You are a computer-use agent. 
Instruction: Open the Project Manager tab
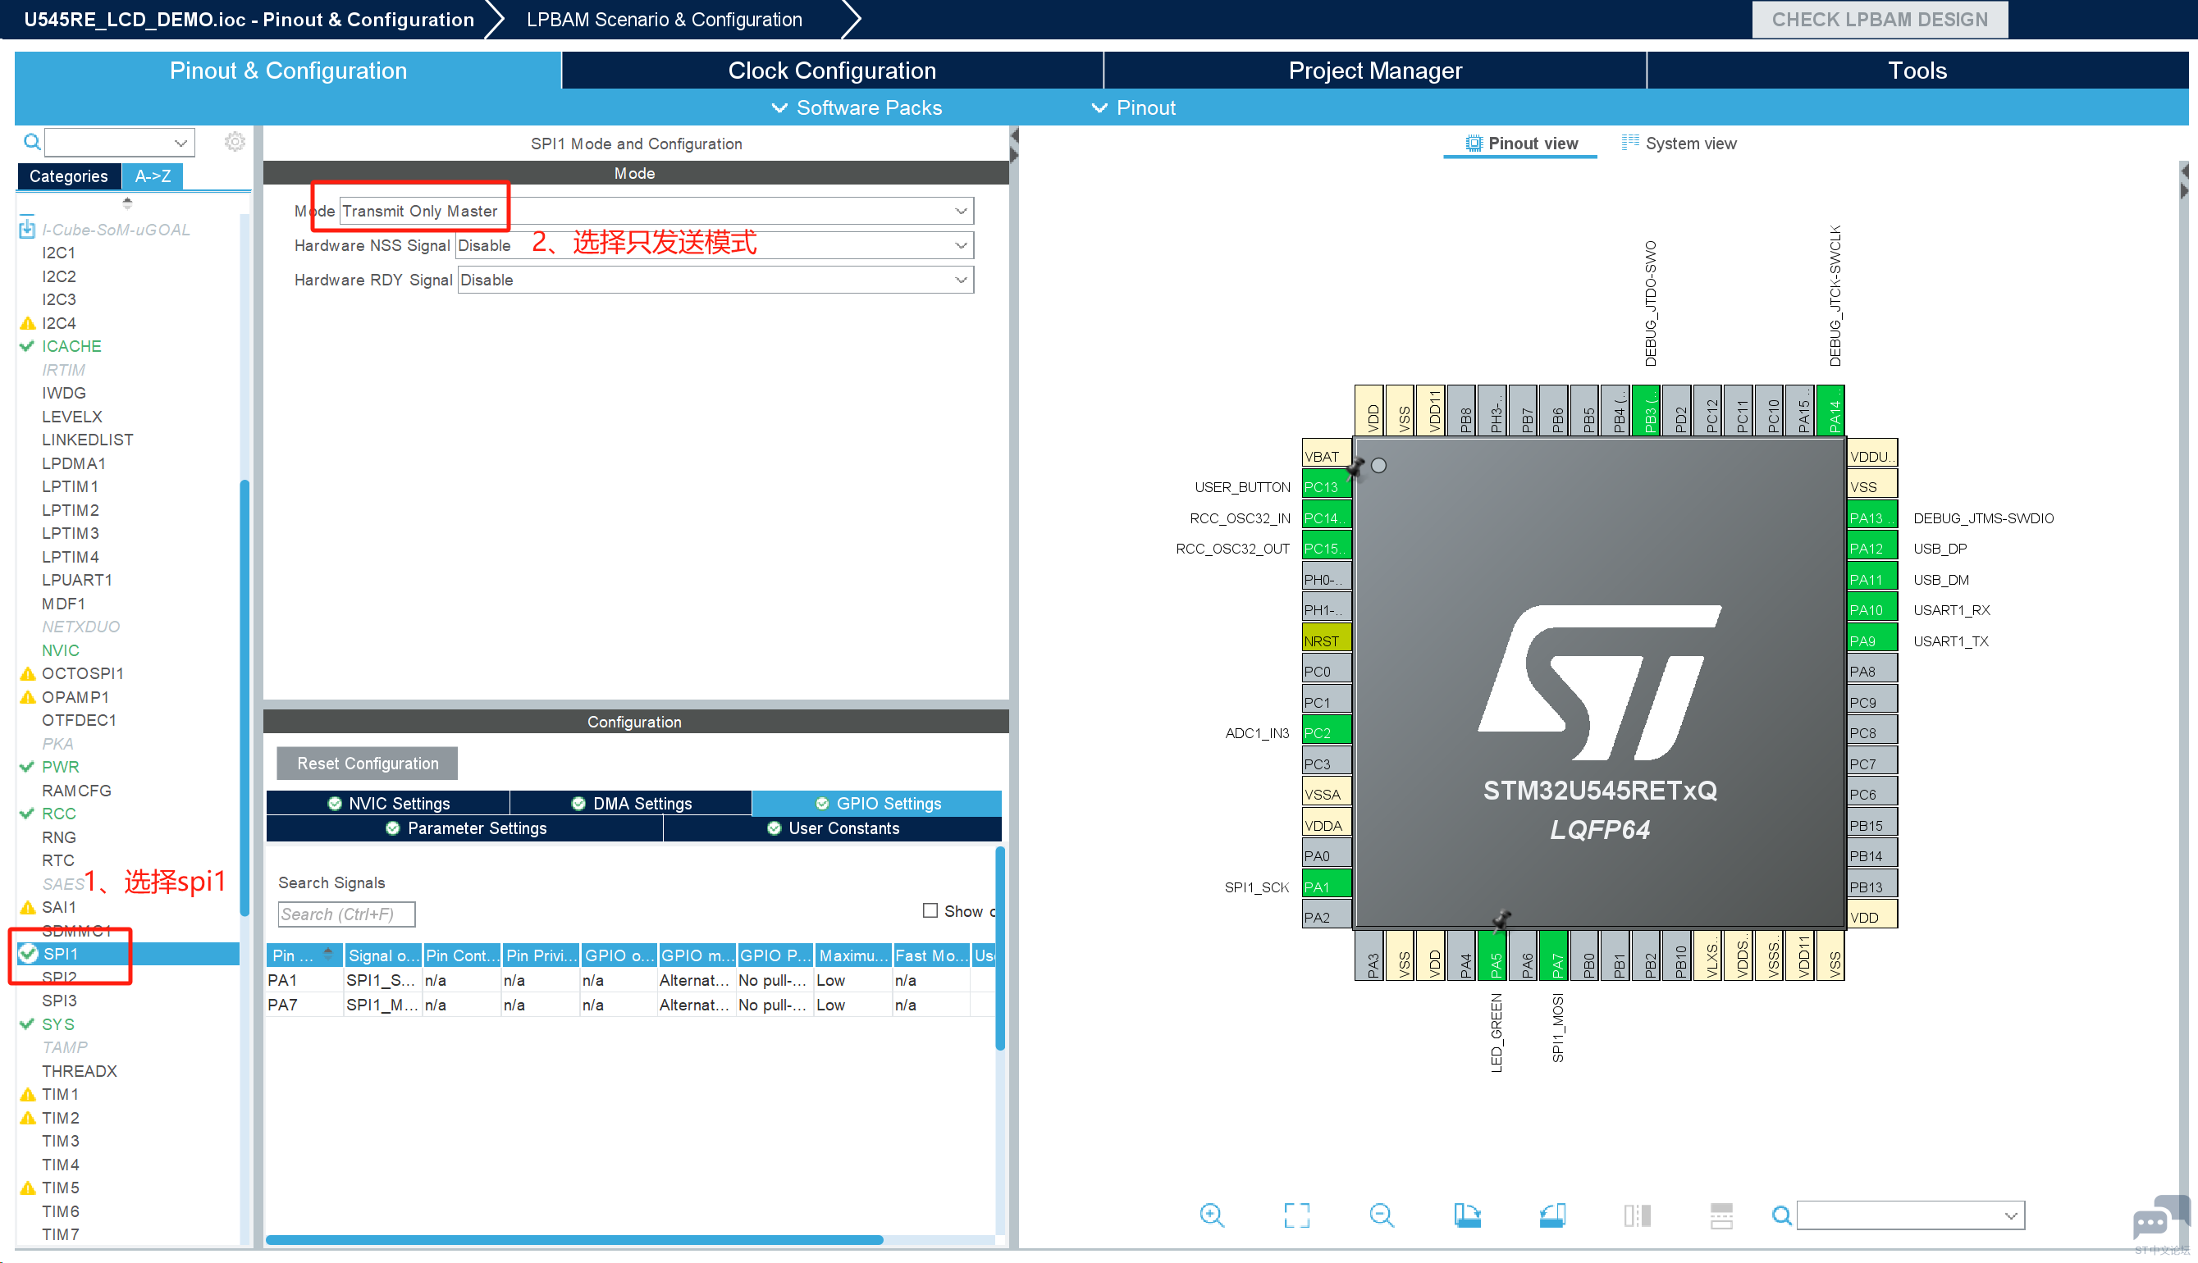[1375, 71]
